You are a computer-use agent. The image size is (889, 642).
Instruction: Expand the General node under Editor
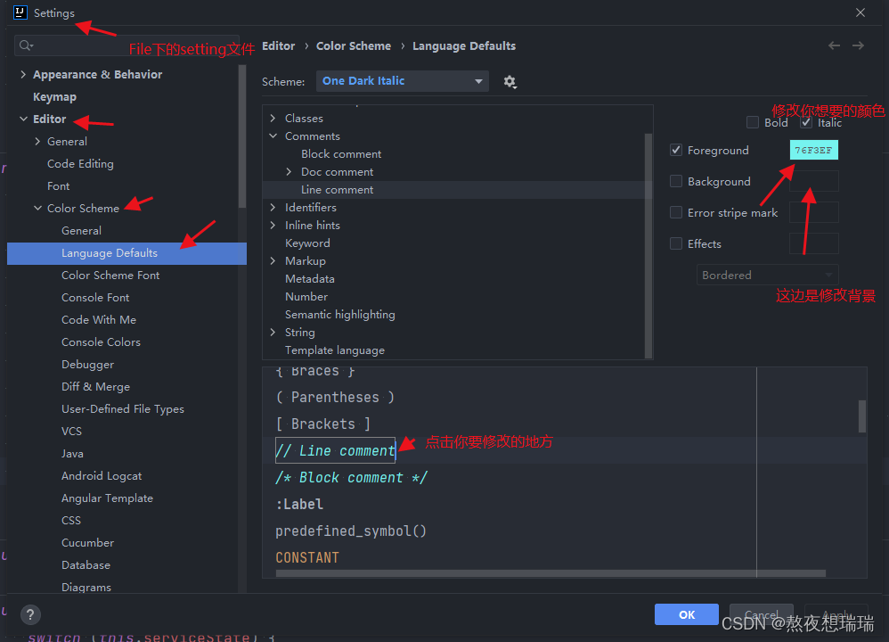[x=37, y=141]
